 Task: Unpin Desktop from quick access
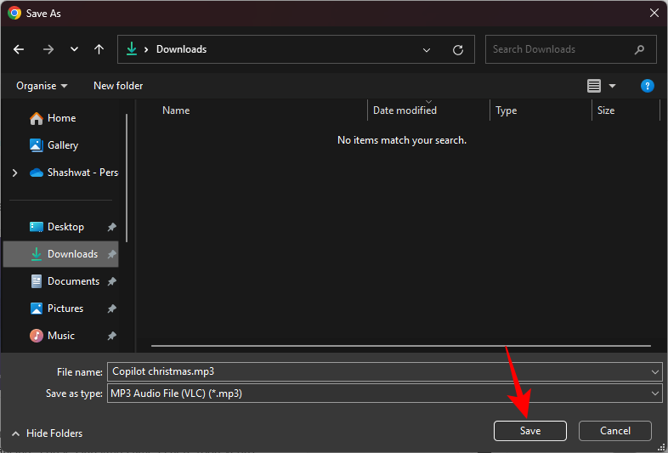click(x=111, y=227)
